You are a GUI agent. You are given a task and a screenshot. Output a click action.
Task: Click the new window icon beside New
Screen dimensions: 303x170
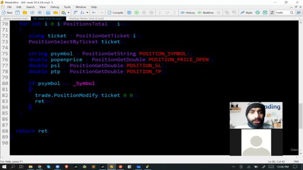tap(18, 13)
